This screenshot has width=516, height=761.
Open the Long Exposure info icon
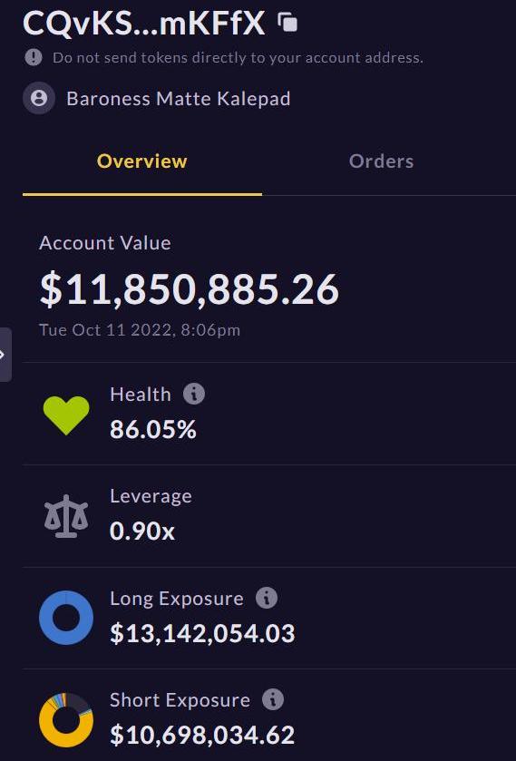coord(267,598)
